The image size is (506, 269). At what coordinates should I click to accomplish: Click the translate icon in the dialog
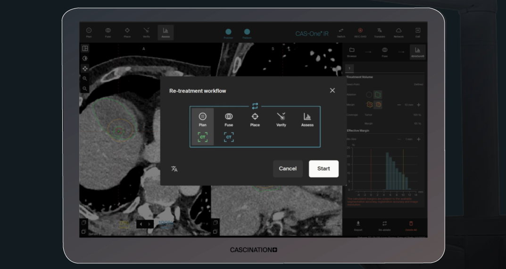coord(174,169)
